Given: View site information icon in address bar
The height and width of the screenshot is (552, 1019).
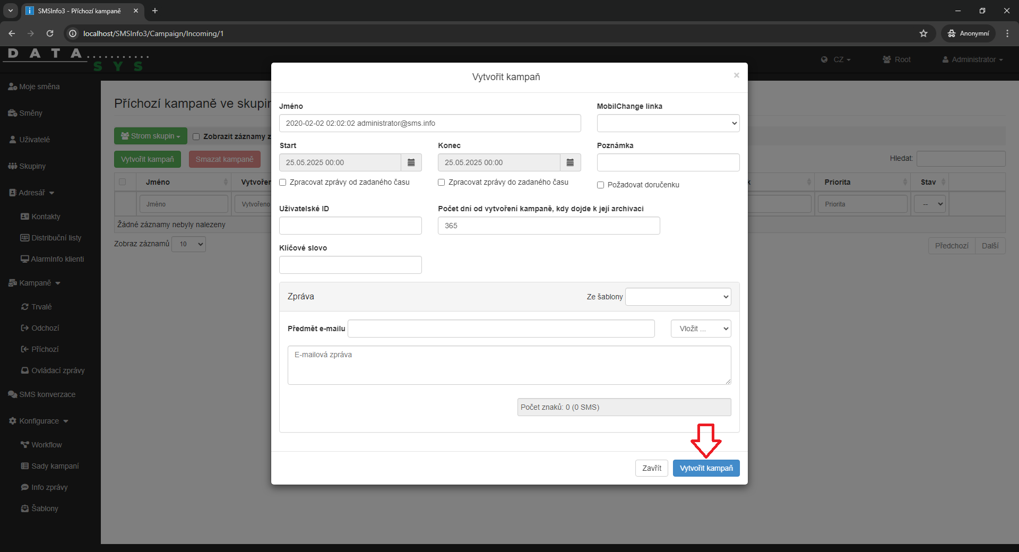Looking at the screenshot, I should click(73, 33).
